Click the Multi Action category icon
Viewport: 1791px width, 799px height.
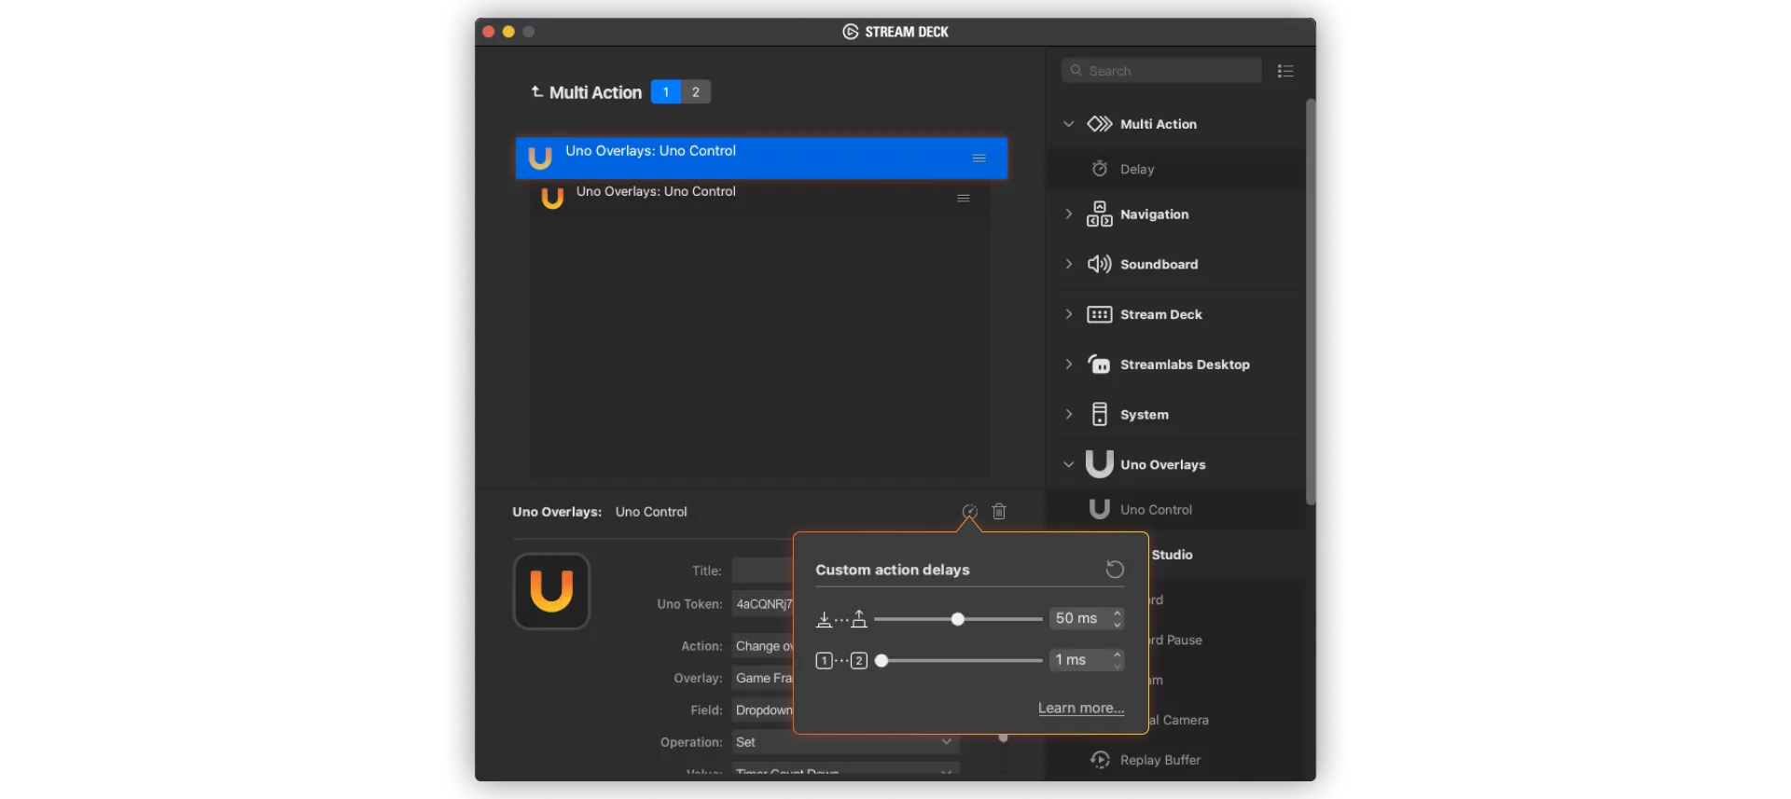tap(1100, 124)
